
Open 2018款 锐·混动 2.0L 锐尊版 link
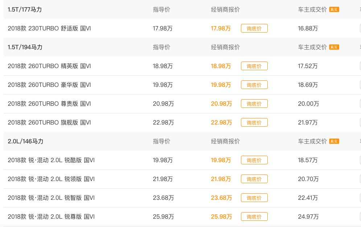pyautogui.click(x=51, y=217)
